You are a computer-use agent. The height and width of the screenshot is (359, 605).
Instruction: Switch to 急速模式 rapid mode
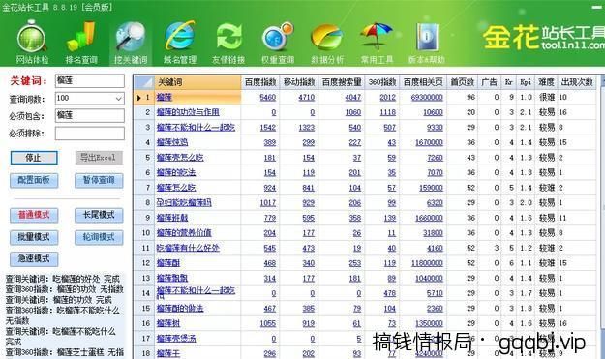34,259
